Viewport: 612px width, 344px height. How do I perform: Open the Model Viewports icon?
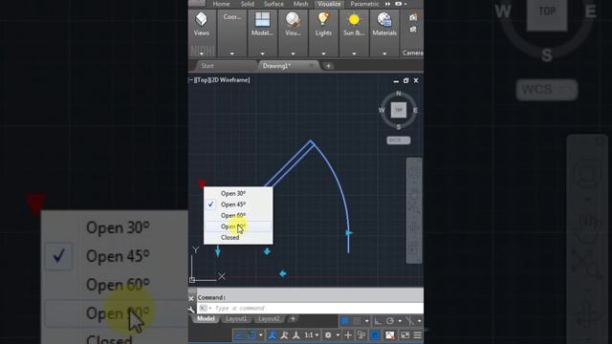coord(262,19)
